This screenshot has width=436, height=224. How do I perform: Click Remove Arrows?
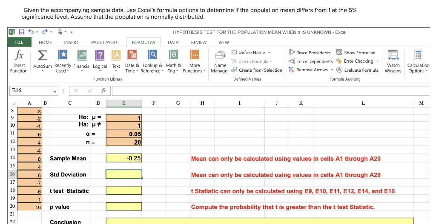pyautogui.click(x=308, y=70)
